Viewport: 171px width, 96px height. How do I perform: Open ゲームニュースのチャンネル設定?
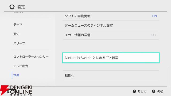tap(111, 26)
